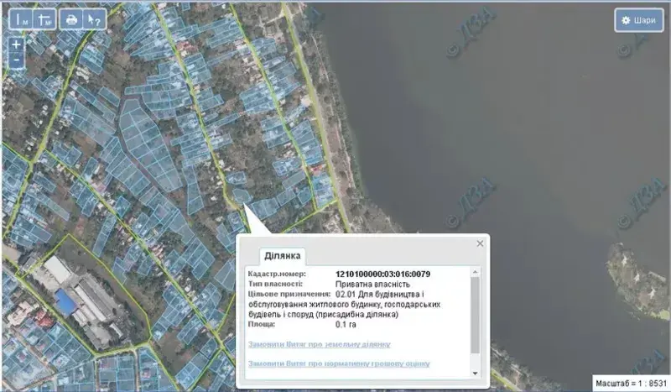Click the Масштаб scale indicator

630,383
